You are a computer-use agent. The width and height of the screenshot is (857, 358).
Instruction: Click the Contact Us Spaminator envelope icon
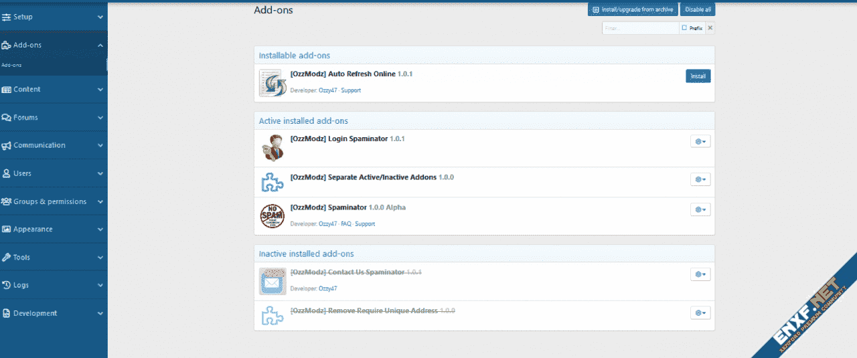272,281
